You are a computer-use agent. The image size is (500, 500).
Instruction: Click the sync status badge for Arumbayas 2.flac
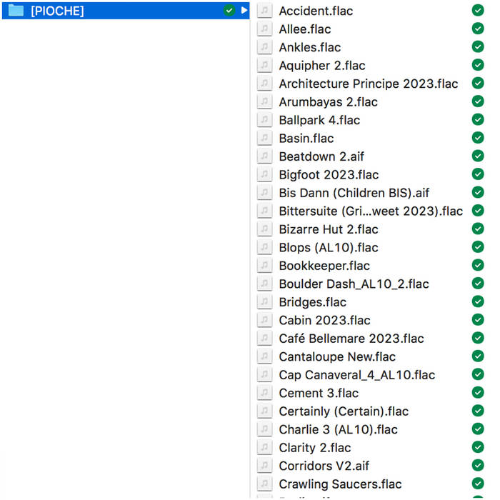click(x=478, y=101)
